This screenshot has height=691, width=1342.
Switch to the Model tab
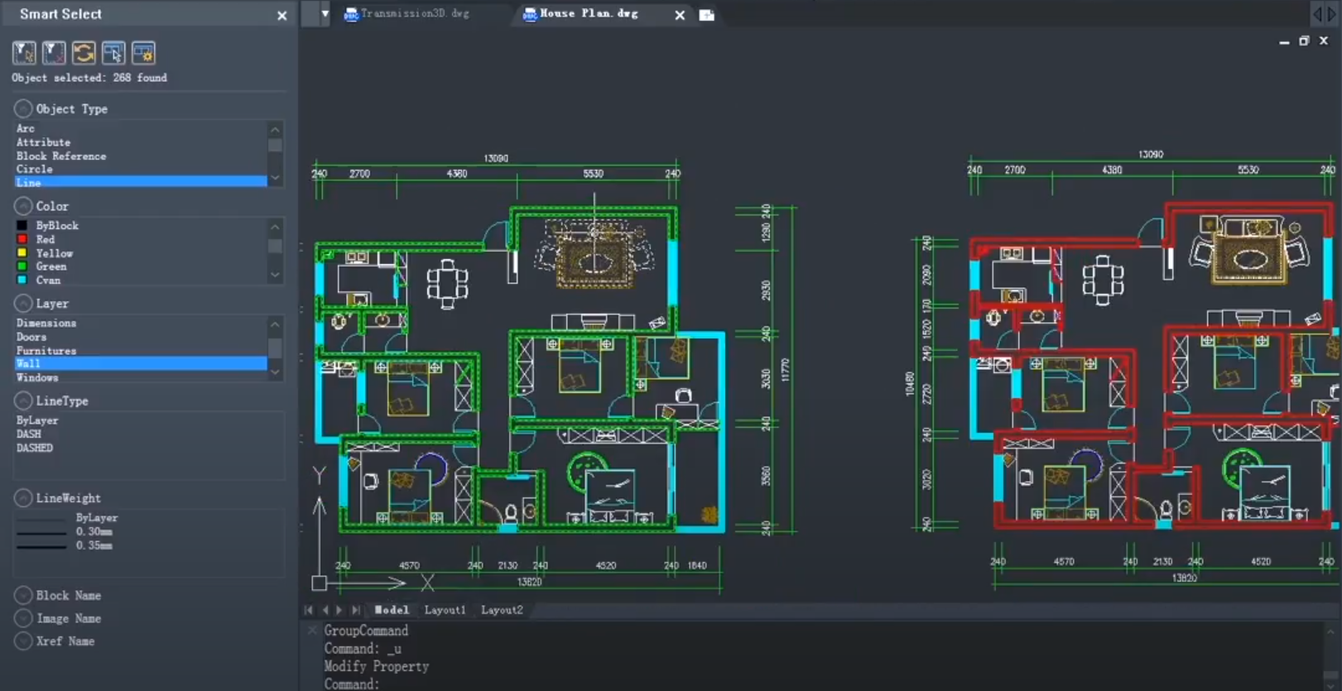pyautogui.click(x=392, y=610)
